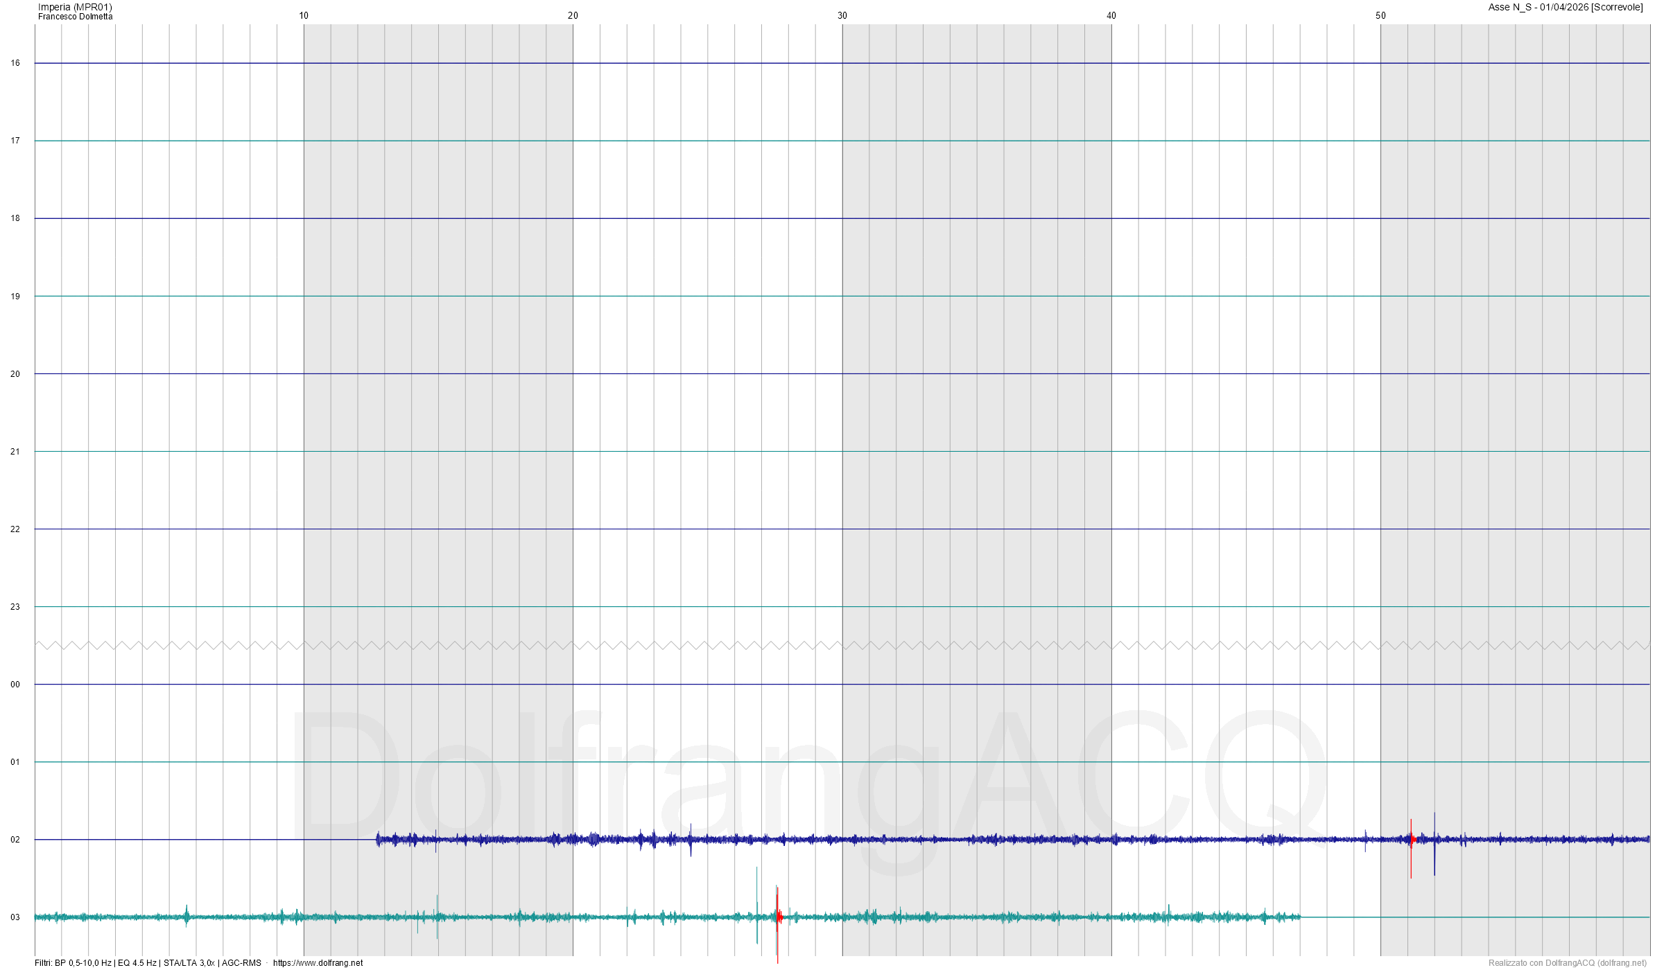Click the hour 16 row label
1664x970 pixels.
coord(15,63)
